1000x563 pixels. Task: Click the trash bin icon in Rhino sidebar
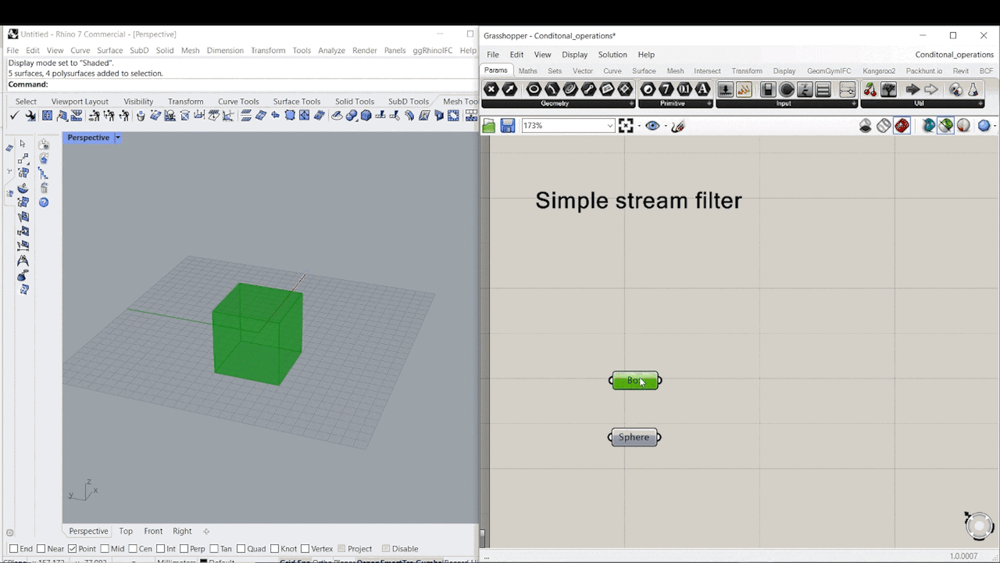point(44,188)
